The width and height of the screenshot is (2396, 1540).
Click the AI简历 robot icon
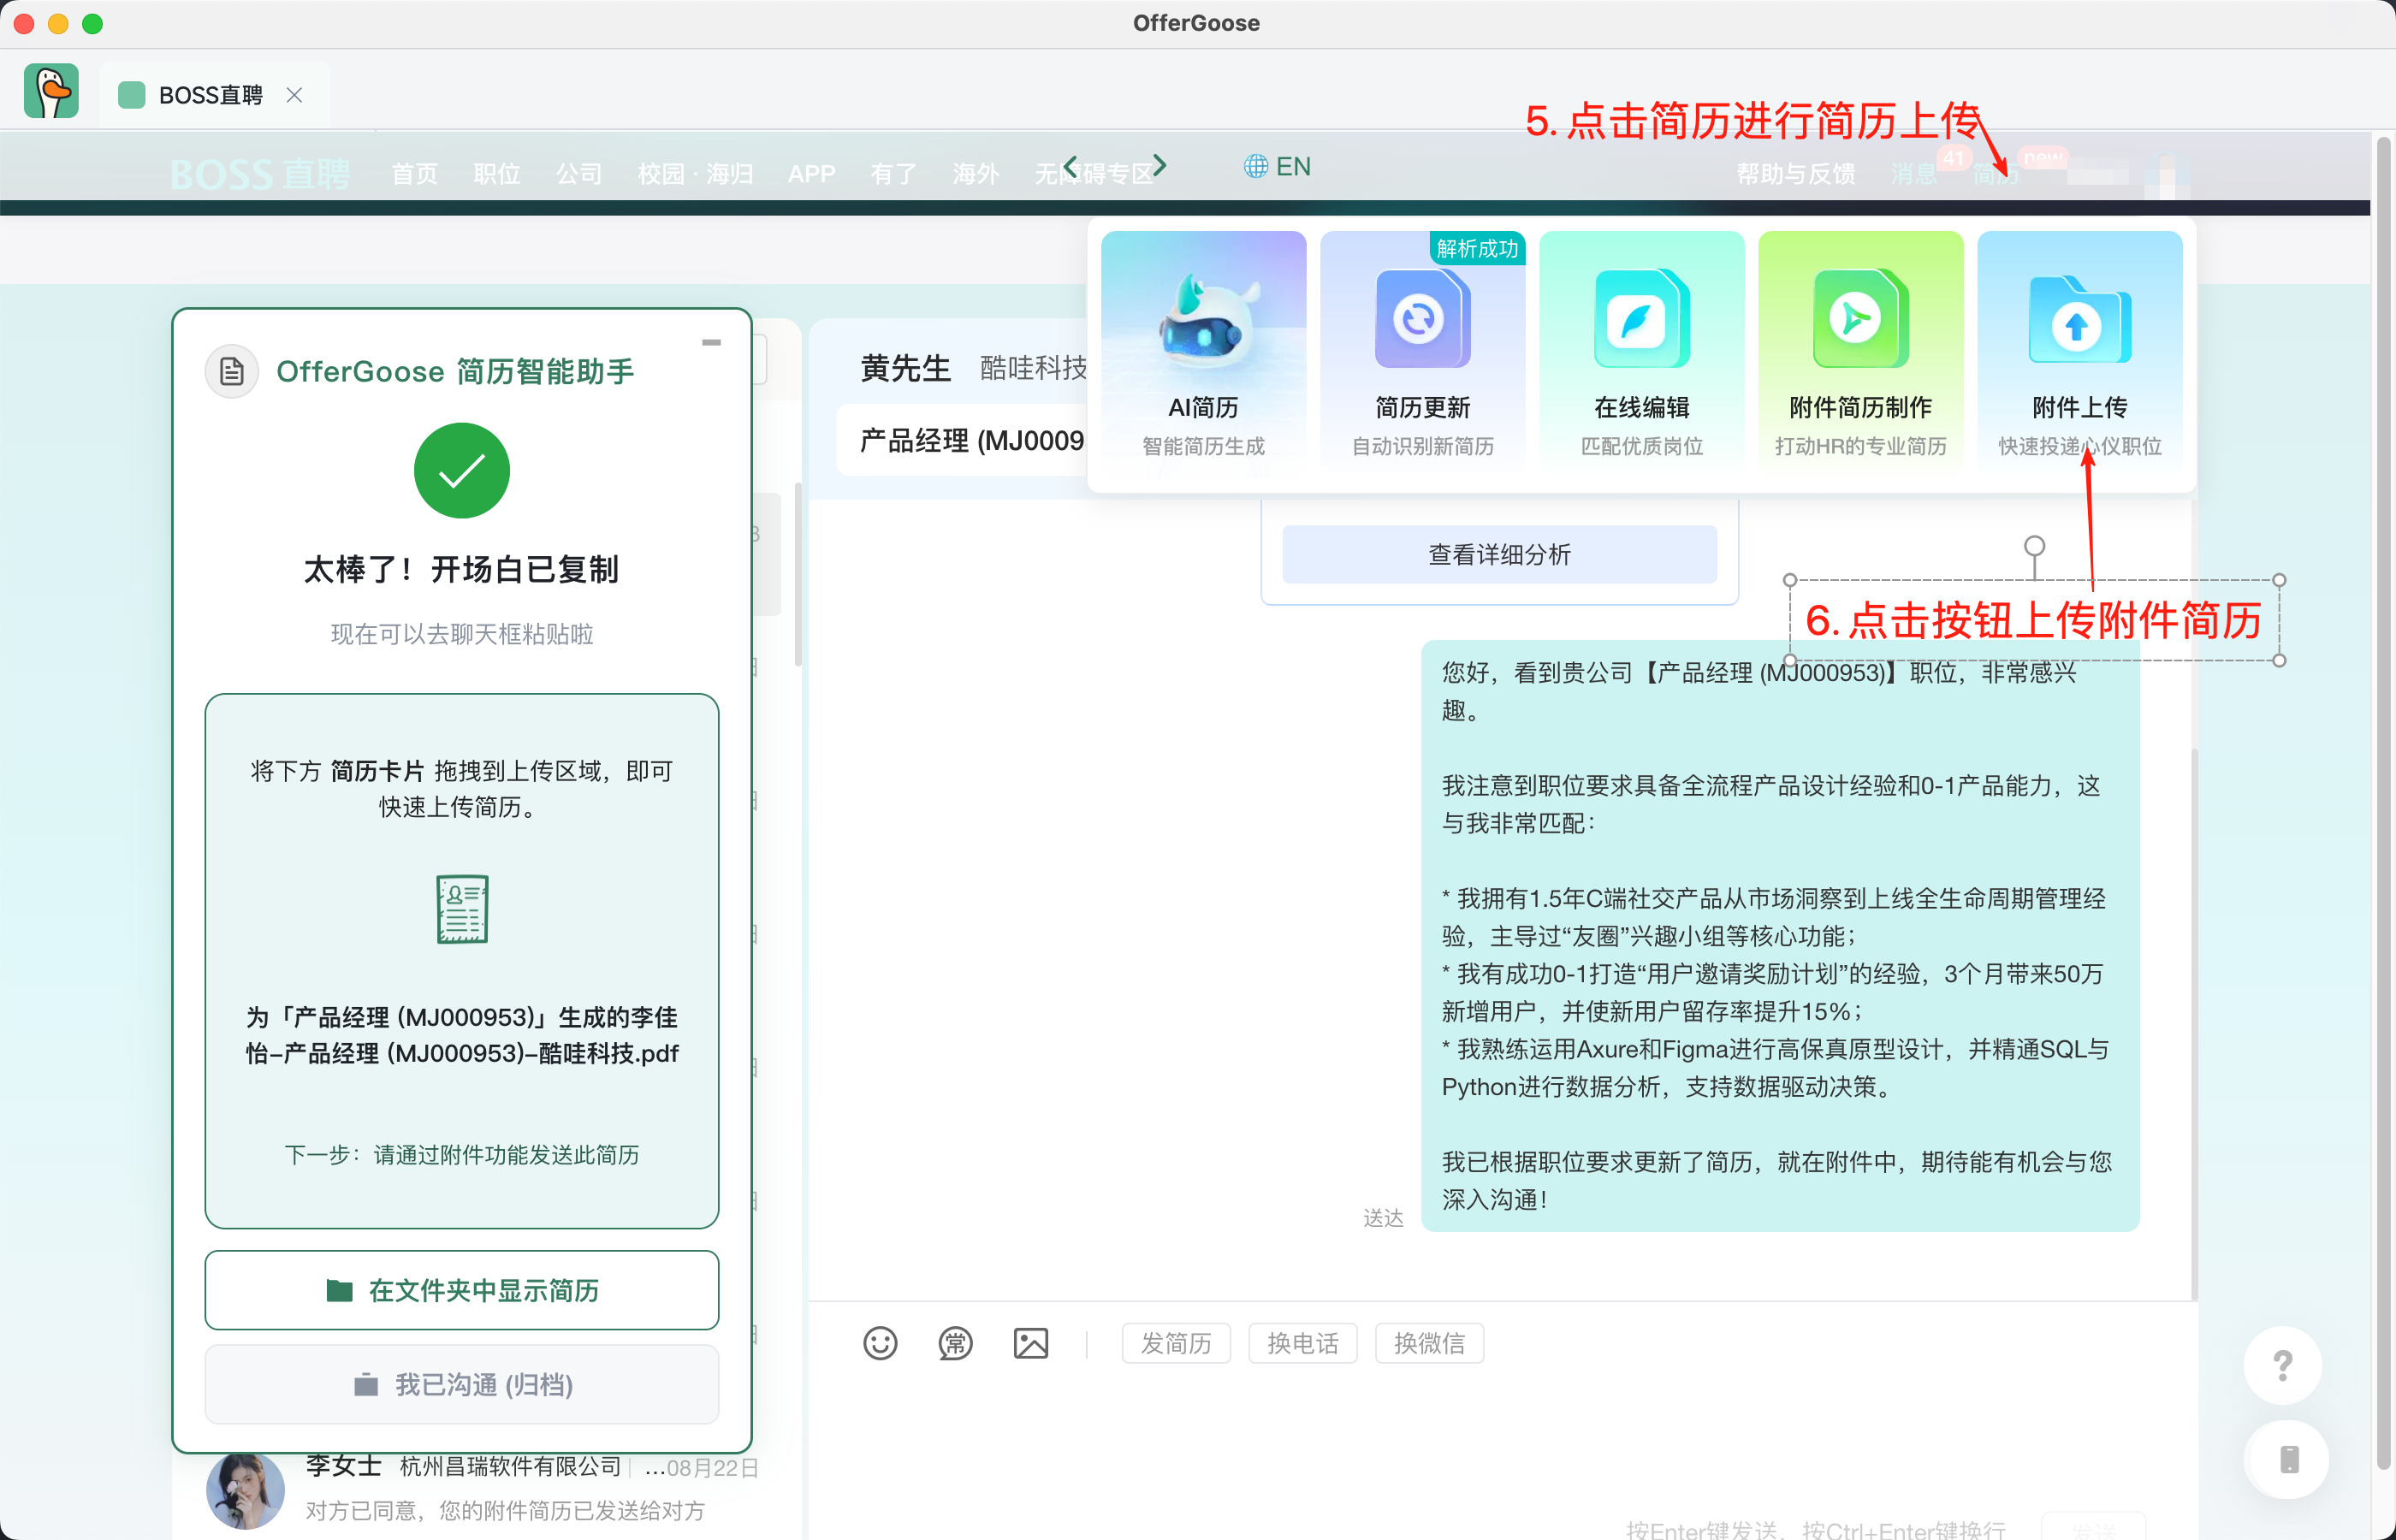(1203, 320)
